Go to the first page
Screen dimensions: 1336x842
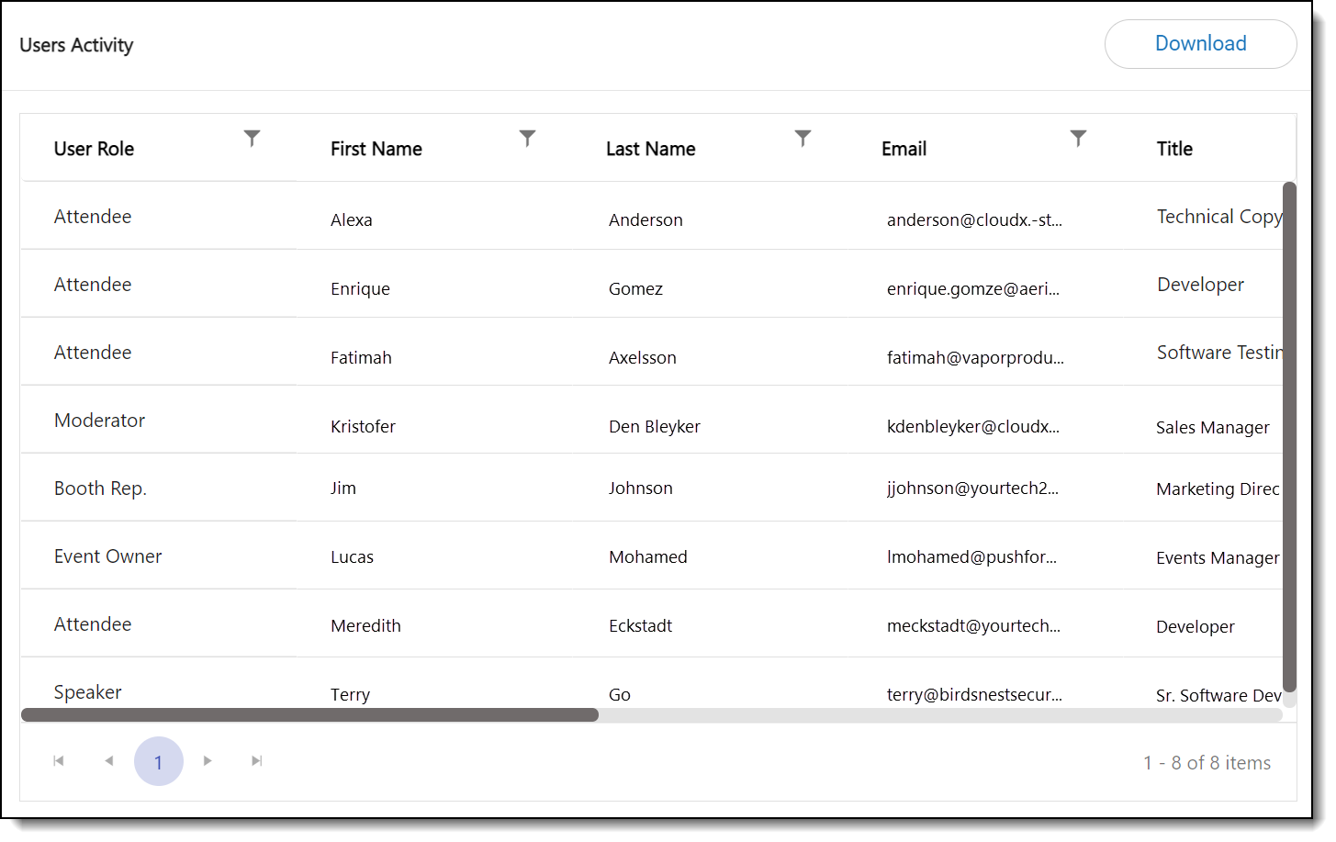tap(59, 761)
